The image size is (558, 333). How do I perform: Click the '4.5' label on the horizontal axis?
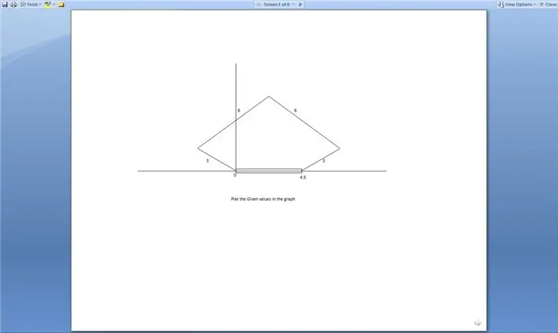tap(303, 178)
